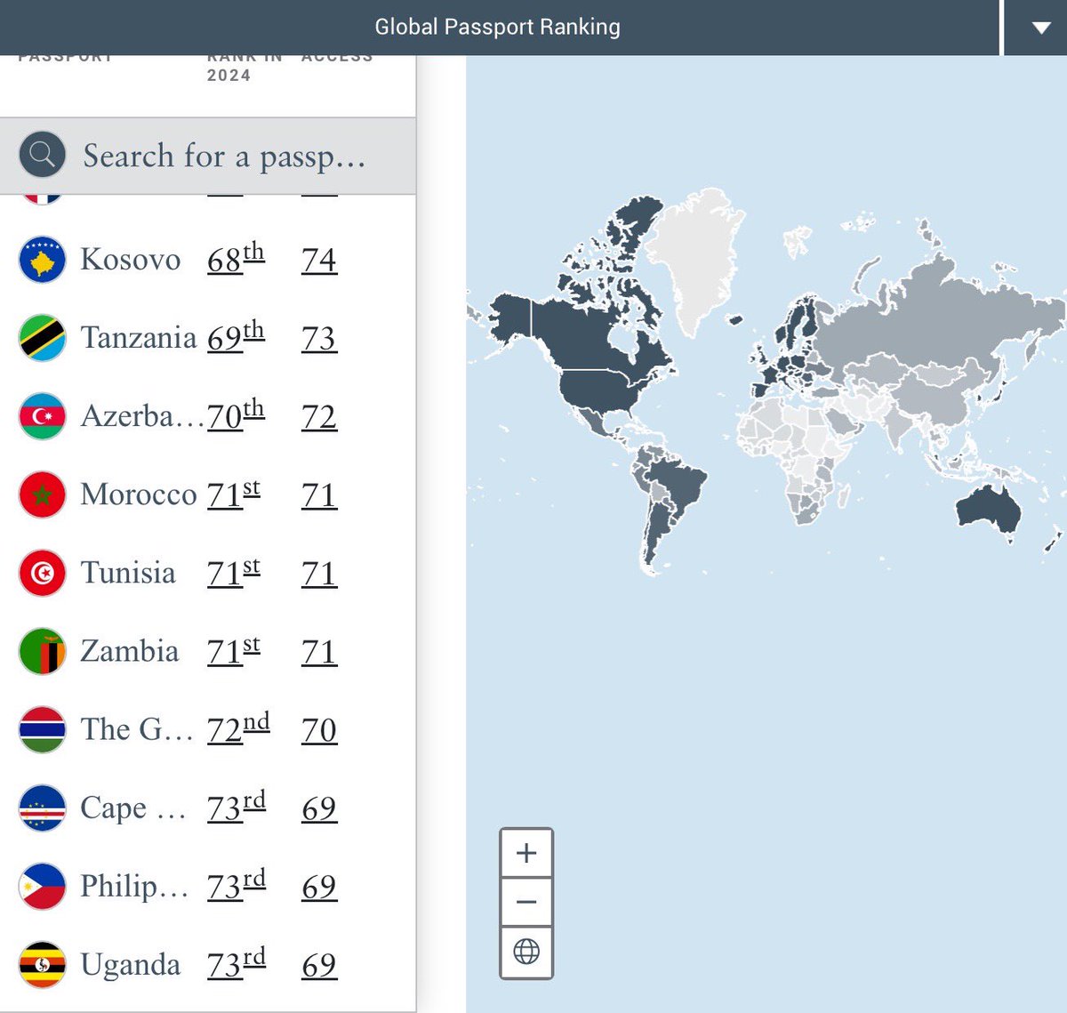Open Azerbaijan's 70th rank link
Image resolution: width=1067 pixels, height=1013 pixels.
pyautogui.click(x=236, y=415)
